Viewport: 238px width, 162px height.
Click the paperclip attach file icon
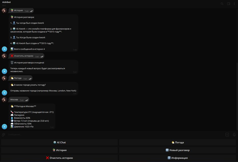pyautogui.click(x=4, y=135)
